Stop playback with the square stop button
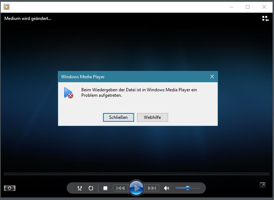The image size is (274, 200). pyautogui.click(x=106, y=188)
